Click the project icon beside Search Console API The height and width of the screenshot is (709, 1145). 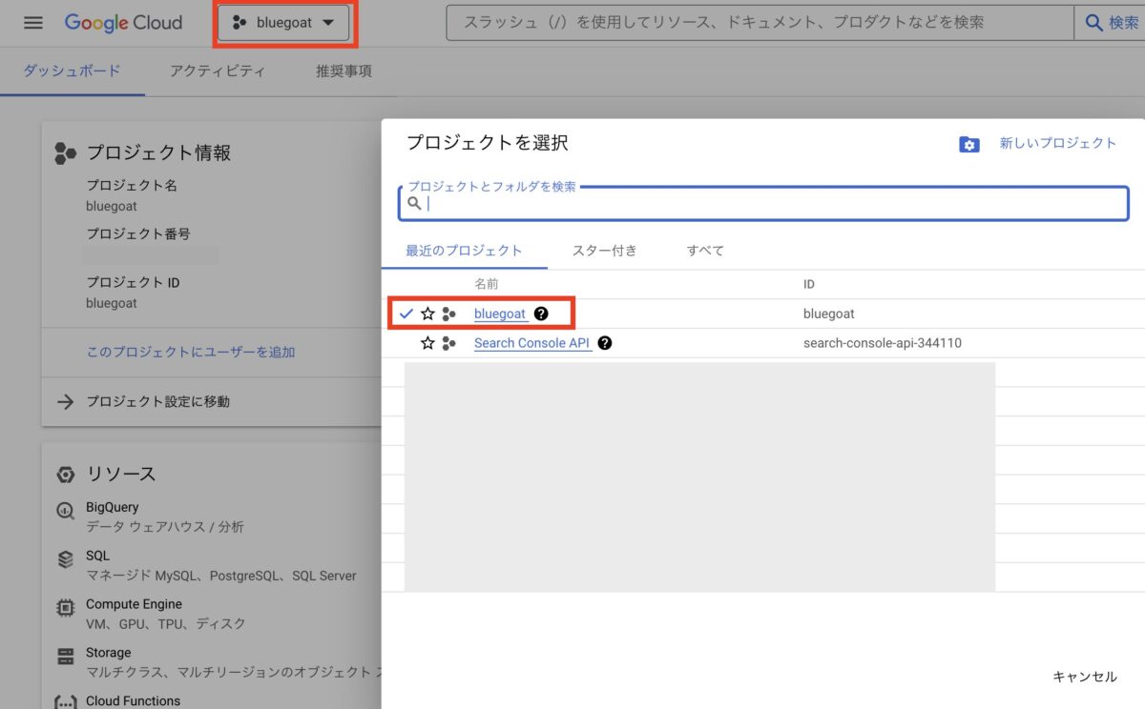[x=448, y=343]
